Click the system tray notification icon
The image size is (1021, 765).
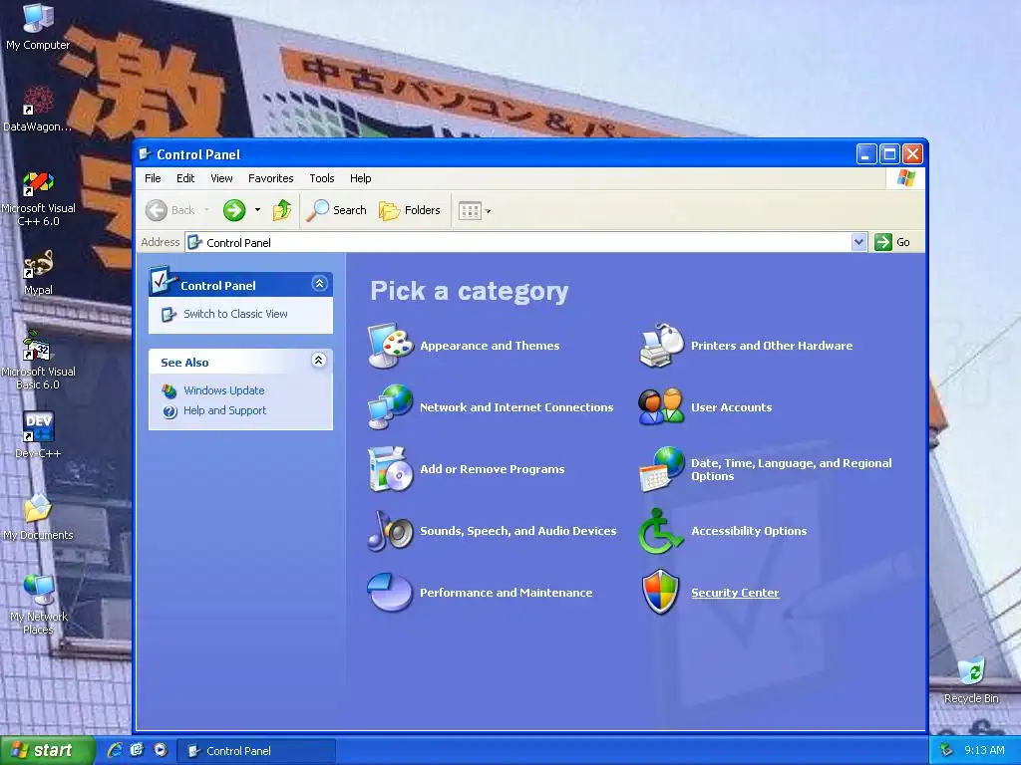pyautogui.click(x=947, y=750)
